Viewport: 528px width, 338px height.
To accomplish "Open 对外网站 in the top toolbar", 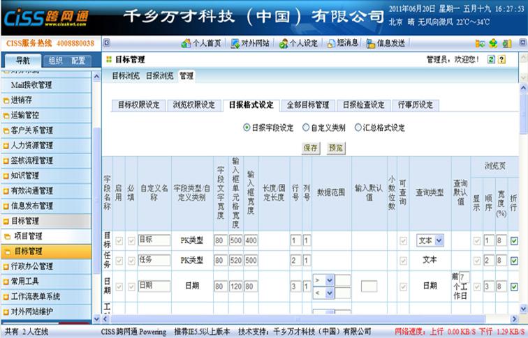I will 251,43.
